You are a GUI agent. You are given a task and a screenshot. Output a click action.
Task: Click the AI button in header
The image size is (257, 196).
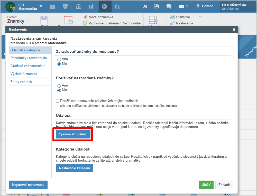pyautogui.click(x=145, y=6)
